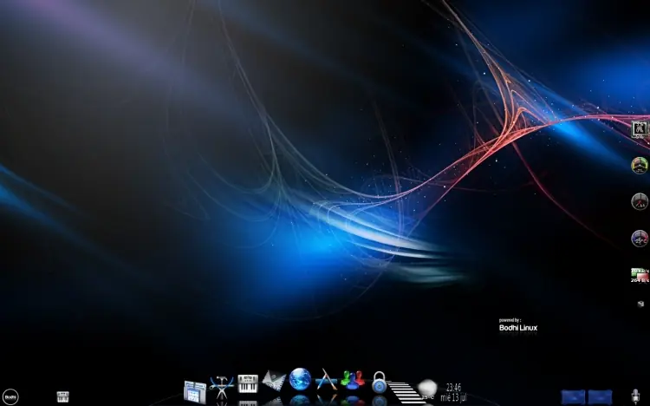This screenshot has width=650, height=406.
Task: Open the weather forecast gadget
Action: 427,389
